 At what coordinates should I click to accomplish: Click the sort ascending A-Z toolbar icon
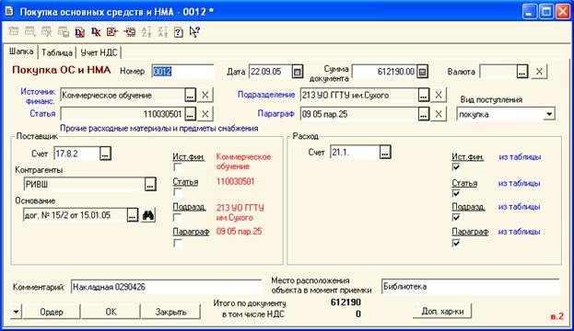(x=146, y=32)
